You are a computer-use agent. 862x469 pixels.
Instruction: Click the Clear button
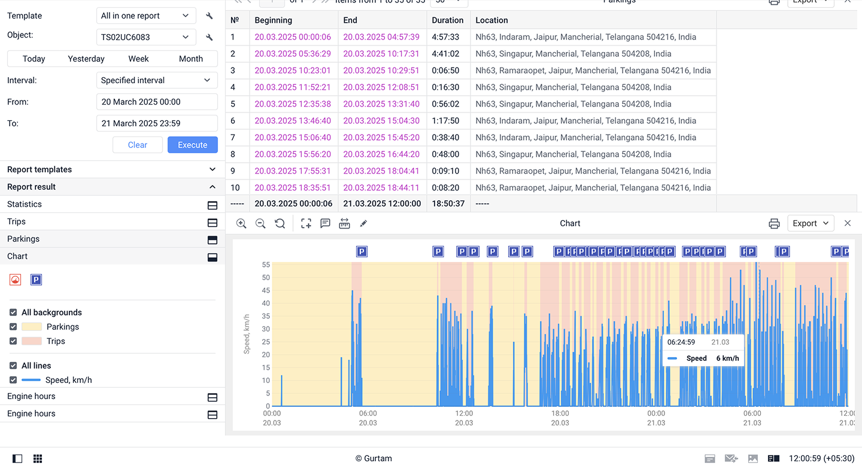point(138,145)
